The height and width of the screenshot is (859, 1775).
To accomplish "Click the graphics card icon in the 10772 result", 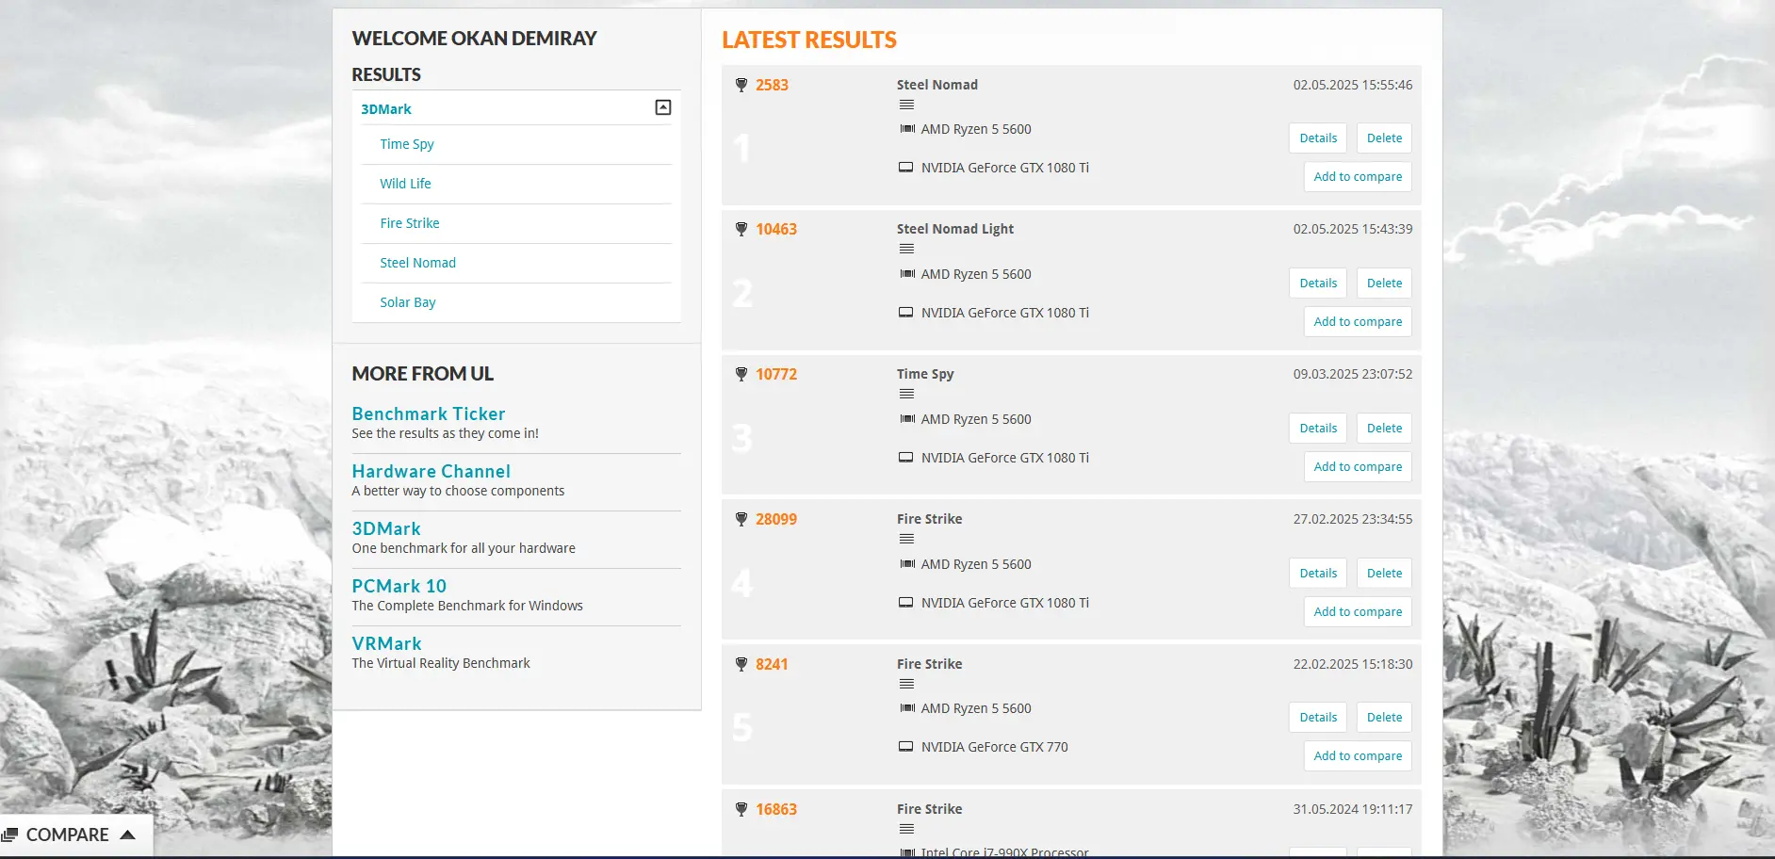I will point(905,458).
